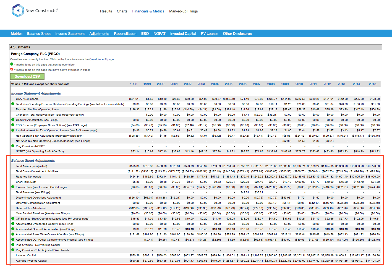Viewport: 392px width, 266px height.
Task: Click the Perrigo Company, PLC (PRGO) title
Action: [35, 54]
